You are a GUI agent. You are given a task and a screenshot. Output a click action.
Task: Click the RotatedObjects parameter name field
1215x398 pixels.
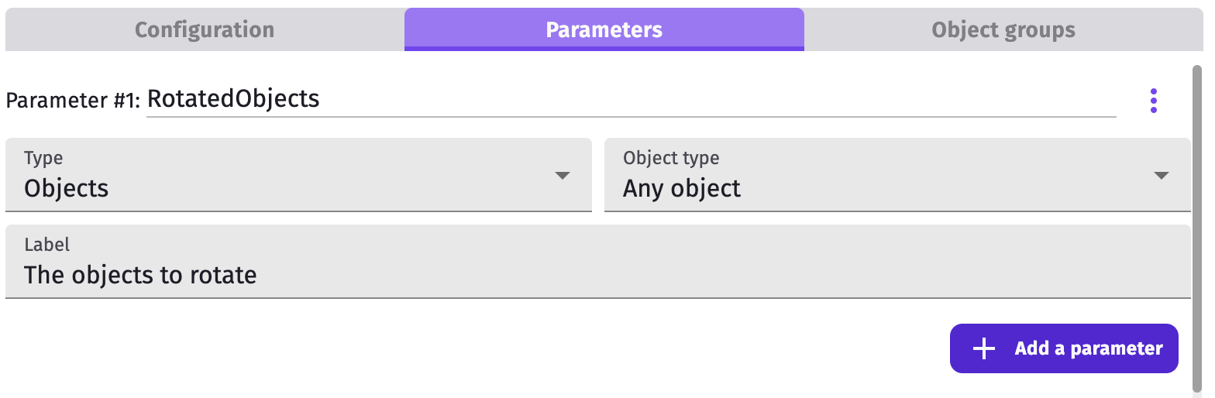pos(631,99)
